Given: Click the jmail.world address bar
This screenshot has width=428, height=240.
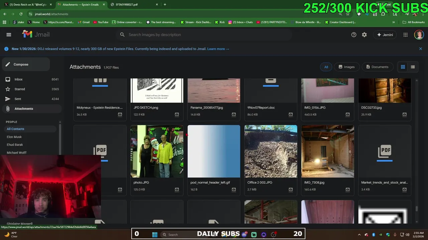Looking at the screenshot, I should 181,14.
